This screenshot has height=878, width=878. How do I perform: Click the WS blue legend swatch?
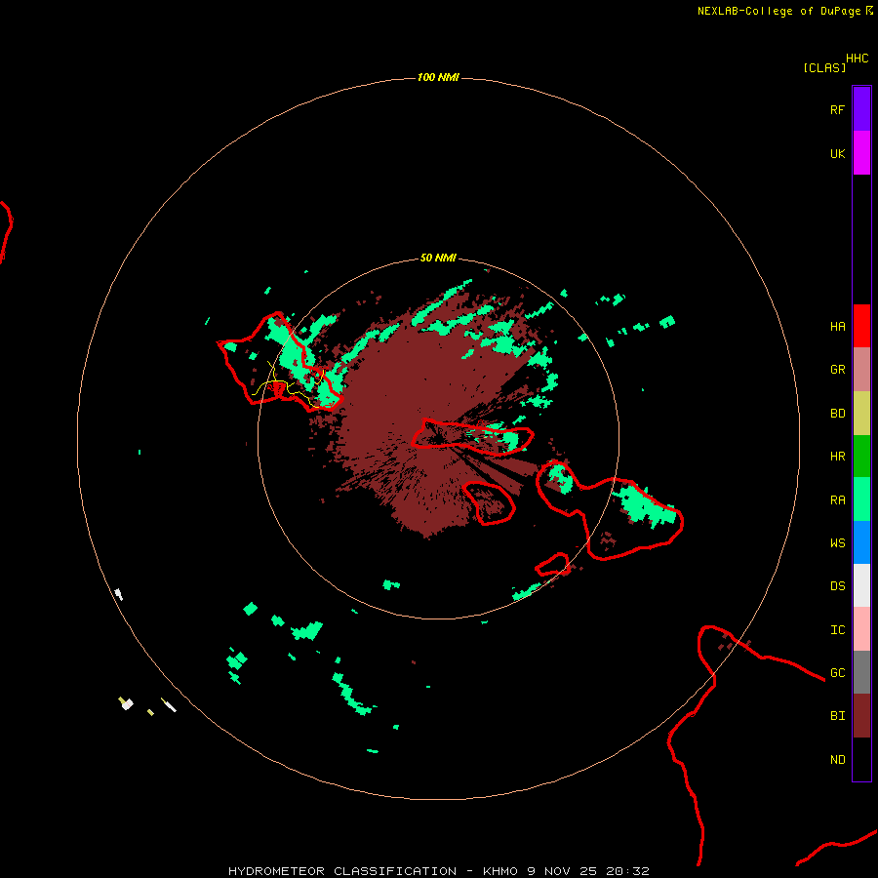pyautogui.click(x=861, y=542)
